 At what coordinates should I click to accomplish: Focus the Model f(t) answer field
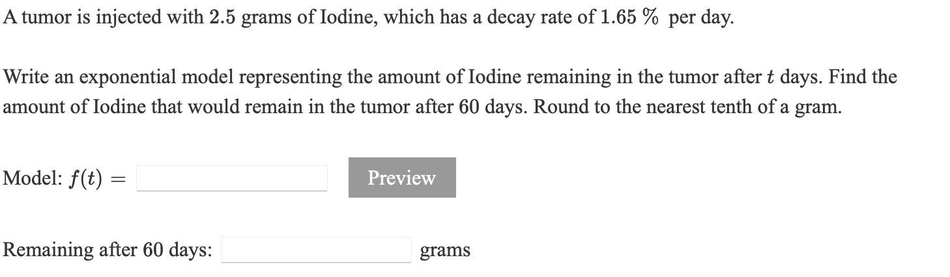click(232, 178)
